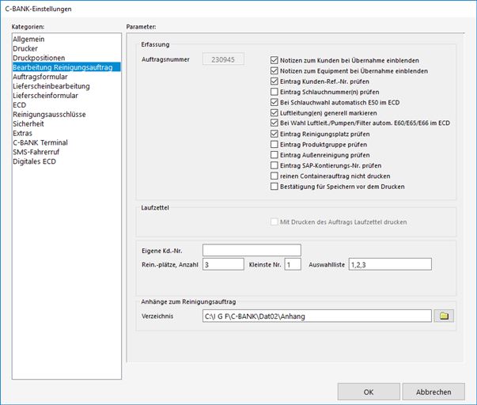Select Allgemein in the Kategorien list
477x405 pixels.
click(30, 40)
